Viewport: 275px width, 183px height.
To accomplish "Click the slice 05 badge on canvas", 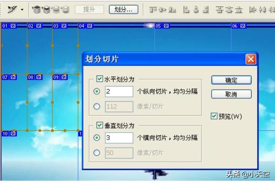I will (162, 26).
